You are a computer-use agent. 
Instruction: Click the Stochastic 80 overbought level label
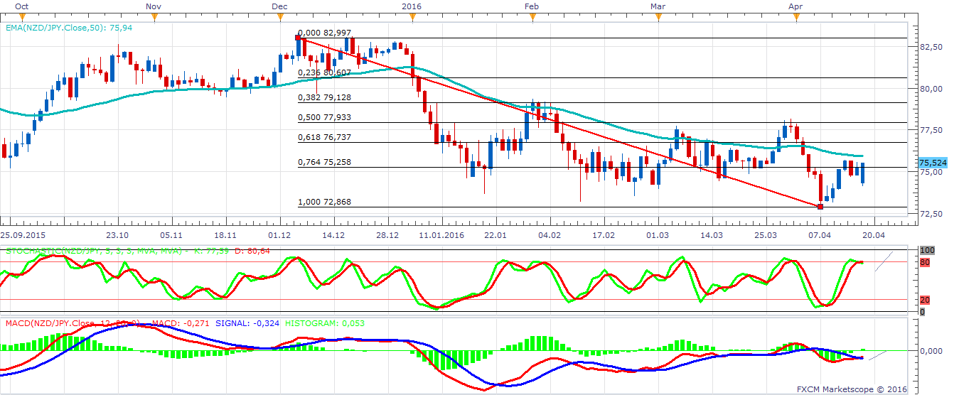924,263
